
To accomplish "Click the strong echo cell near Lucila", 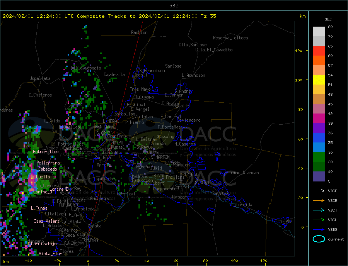I will [32, 178].
